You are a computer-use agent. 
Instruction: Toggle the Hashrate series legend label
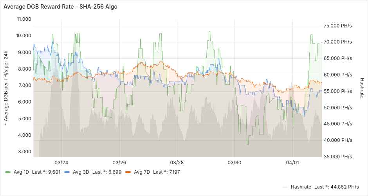[301, 187]
